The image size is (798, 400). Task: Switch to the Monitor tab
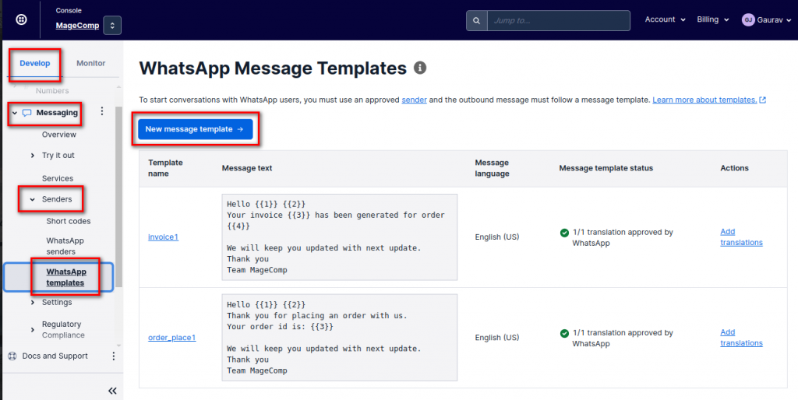coord(90,63)
